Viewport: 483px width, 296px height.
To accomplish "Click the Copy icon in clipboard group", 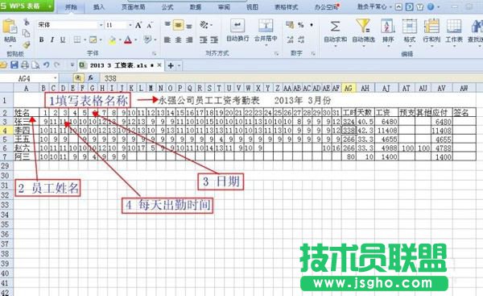I will 27,33.
